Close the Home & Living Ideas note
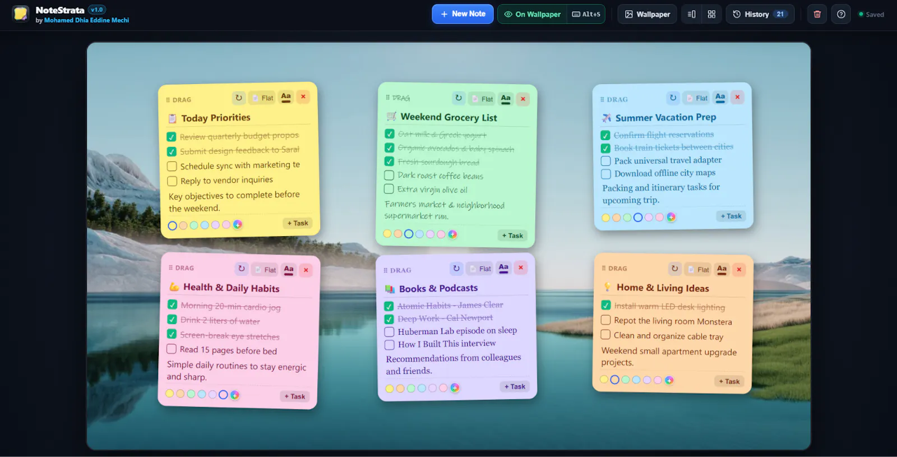Screen dimensions: 897x457 click(x=739, y=270)
